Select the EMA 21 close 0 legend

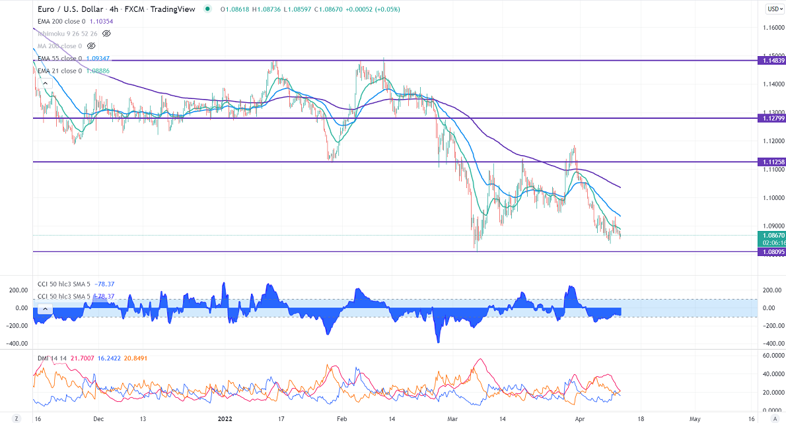pyautogui.click(x=59, y=71)
